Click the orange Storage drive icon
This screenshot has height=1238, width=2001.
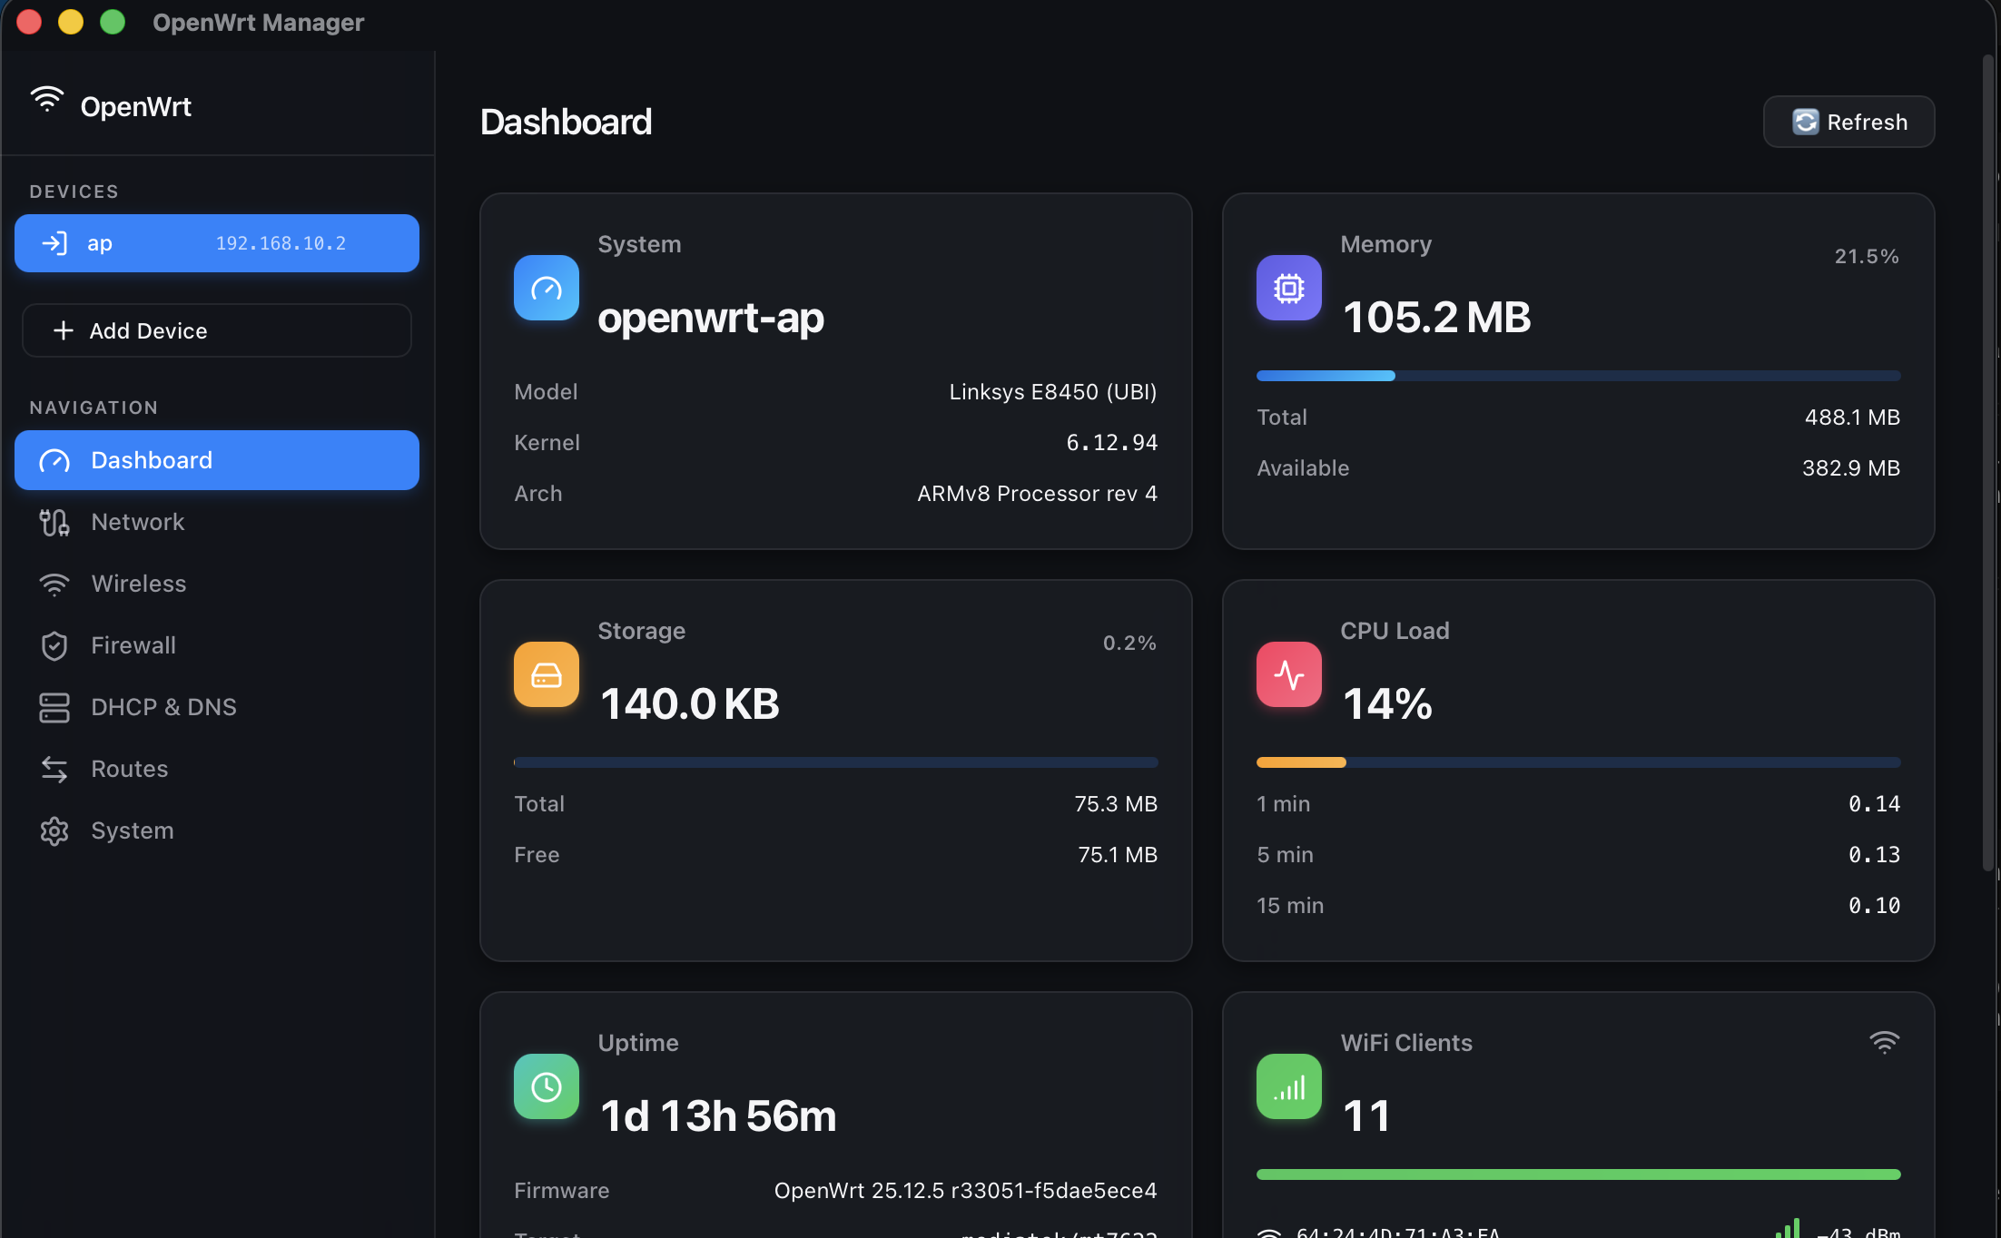tap(546, 674)
